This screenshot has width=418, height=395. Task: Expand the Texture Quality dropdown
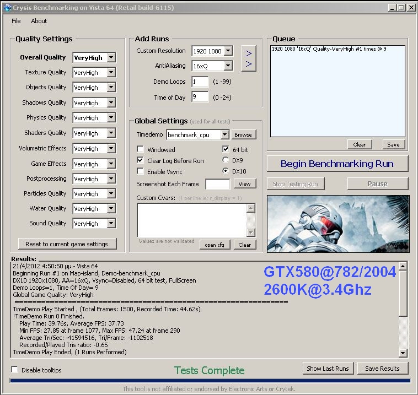tap(111, 72)
